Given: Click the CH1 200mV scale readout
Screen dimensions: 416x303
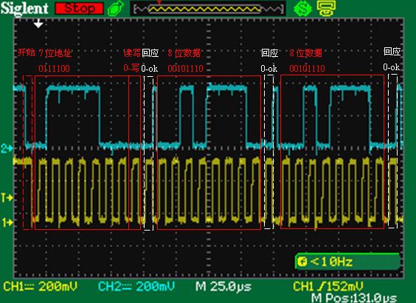Looking at the screenshot, I should [x=41, y=287].
